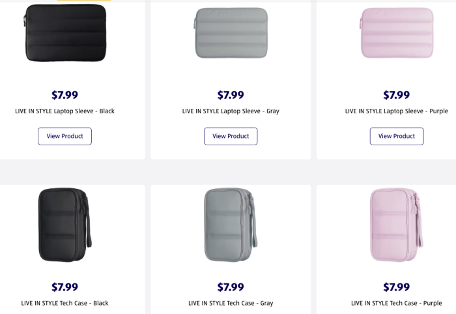Click the $7.99 price of black tech case
The image size is (456, 314).
coord(64,287)
